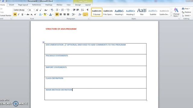Click Text Effects icon

click(x=40, y=14)
